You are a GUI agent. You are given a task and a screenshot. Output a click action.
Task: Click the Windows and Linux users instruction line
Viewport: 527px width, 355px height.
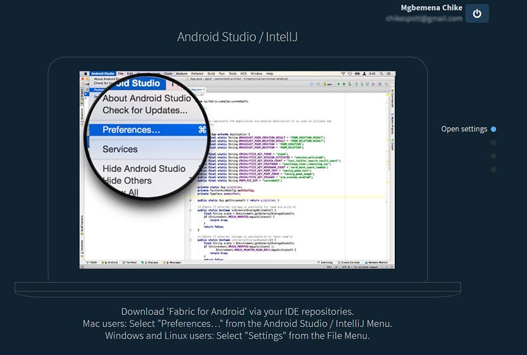click(x=237, y=336)
